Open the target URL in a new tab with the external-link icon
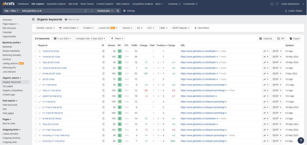This screenshot has width=307, height=145. point(85,11)
